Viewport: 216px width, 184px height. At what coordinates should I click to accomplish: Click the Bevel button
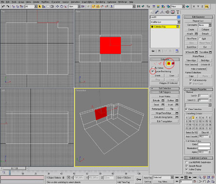[x=156, y=105]
